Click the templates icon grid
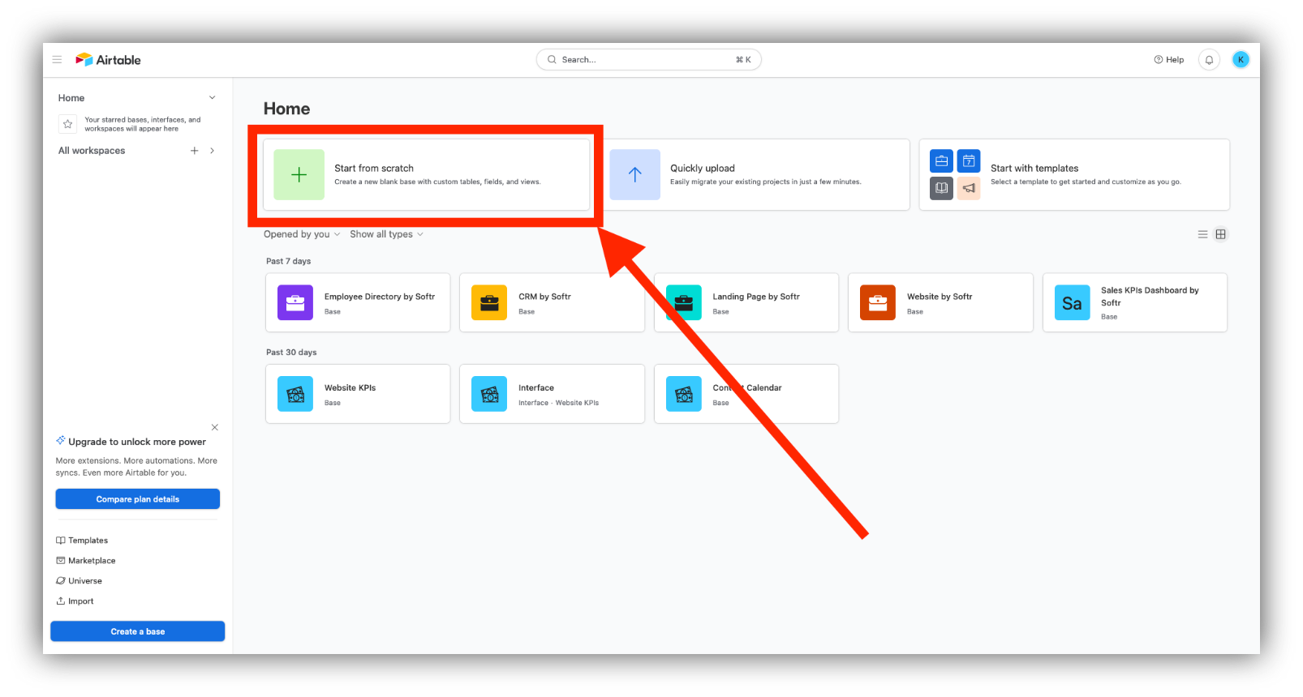This screenshot has height=697, width=1303. click(955, 174)
